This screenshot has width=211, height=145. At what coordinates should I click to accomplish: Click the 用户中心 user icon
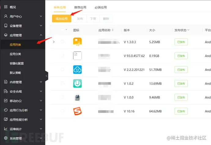6,16
